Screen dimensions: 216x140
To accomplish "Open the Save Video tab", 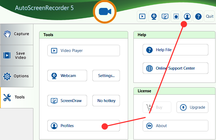I will [17, 55].
